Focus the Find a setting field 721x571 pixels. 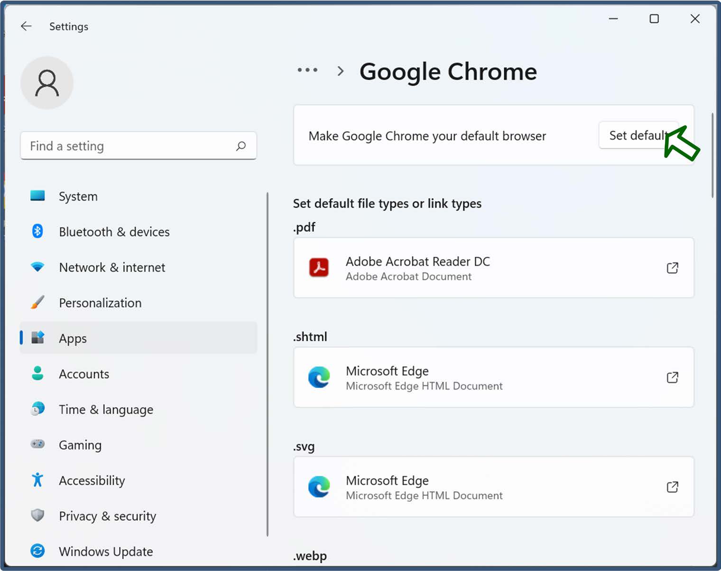[139, 146]
